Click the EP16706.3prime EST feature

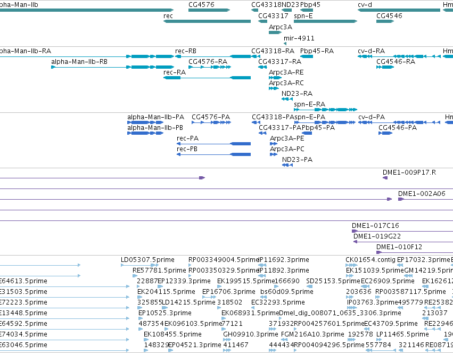tap(209, 297)
